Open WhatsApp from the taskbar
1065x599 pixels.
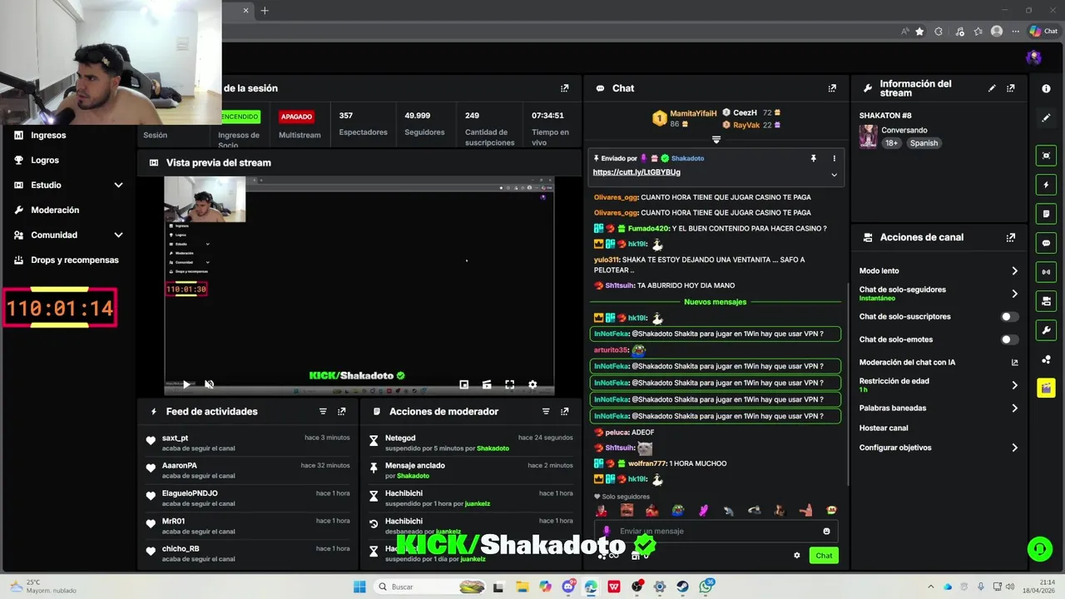click(706, 587)
